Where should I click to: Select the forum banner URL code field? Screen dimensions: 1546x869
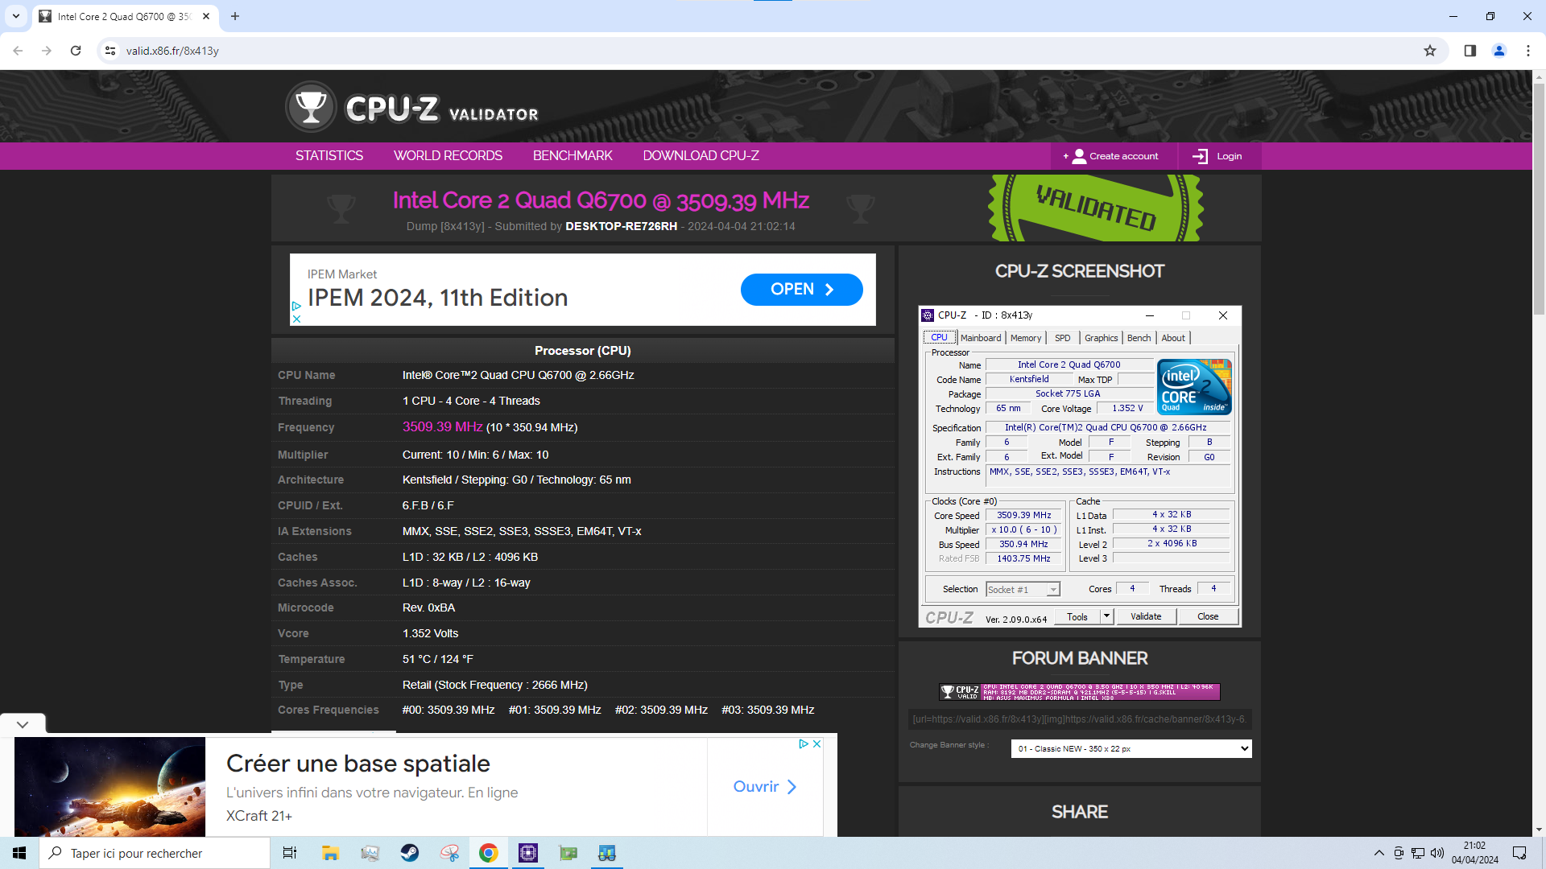pyautogui.click(x=1080, y=719)
